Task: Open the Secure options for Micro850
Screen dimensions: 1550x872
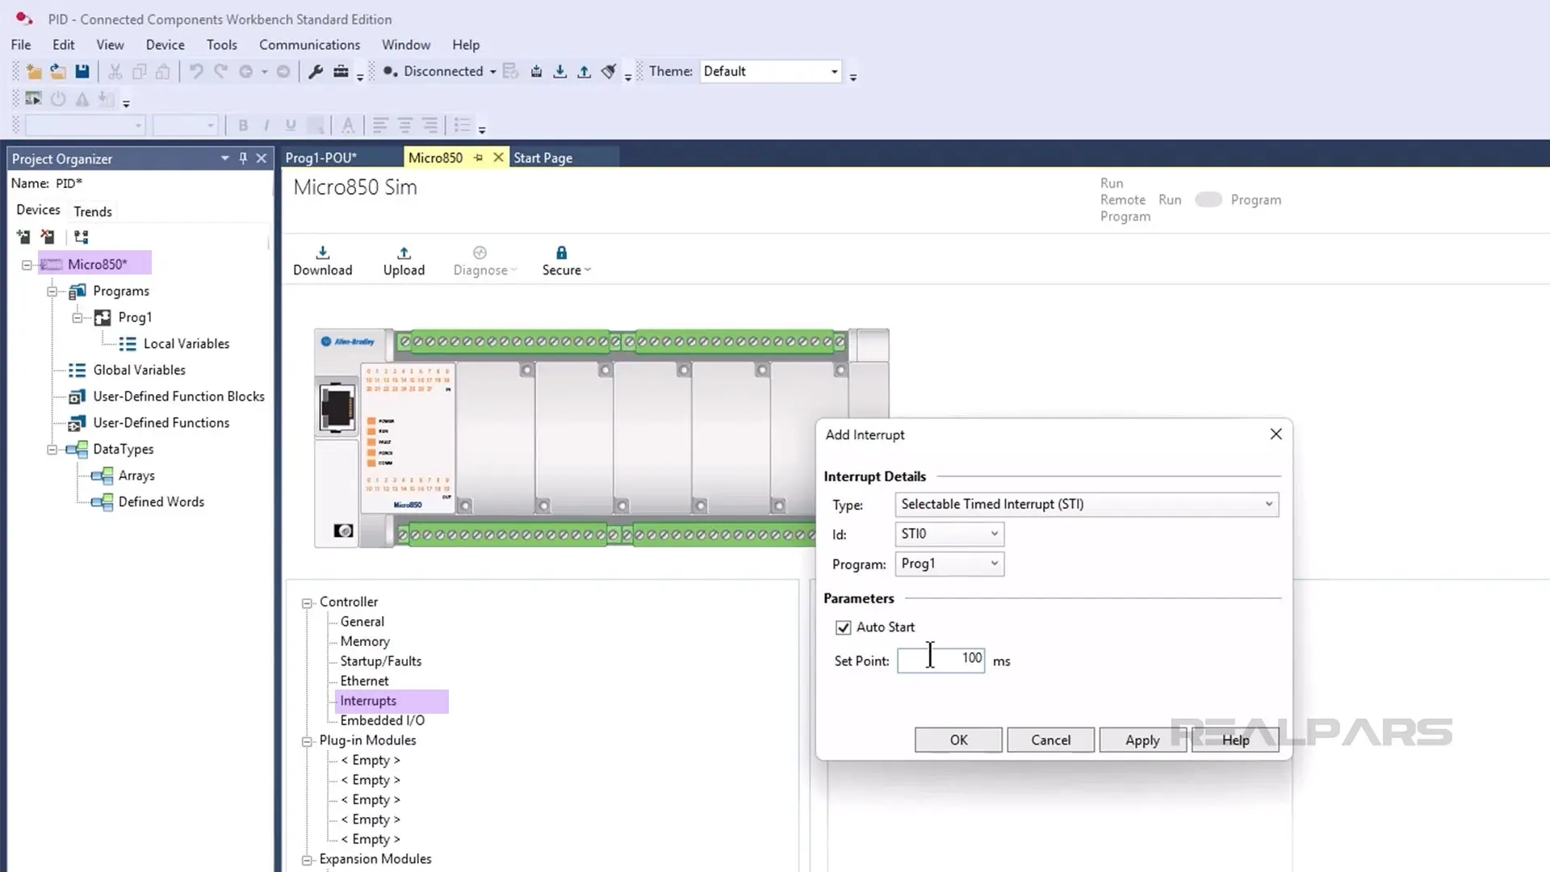Action: click(x=565, y=260)
